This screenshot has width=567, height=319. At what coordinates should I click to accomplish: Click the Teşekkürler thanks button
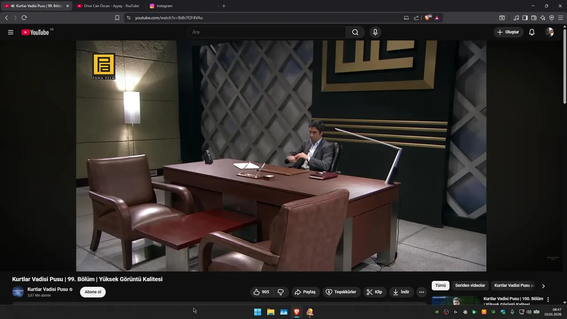(x=341, y=292)
